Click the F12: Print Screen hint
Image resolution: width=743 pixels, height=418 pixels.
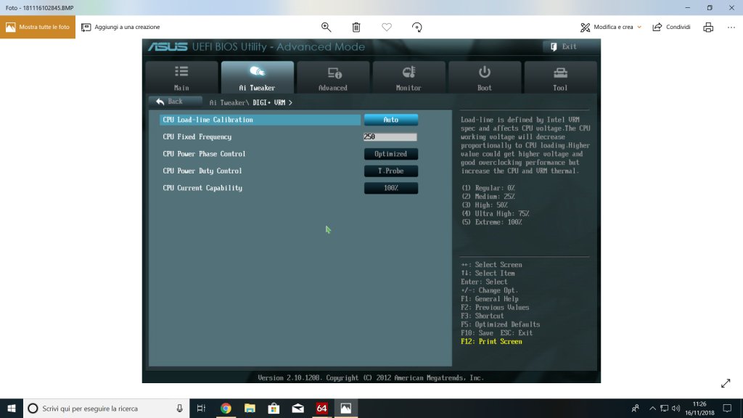tap(491, 342)
